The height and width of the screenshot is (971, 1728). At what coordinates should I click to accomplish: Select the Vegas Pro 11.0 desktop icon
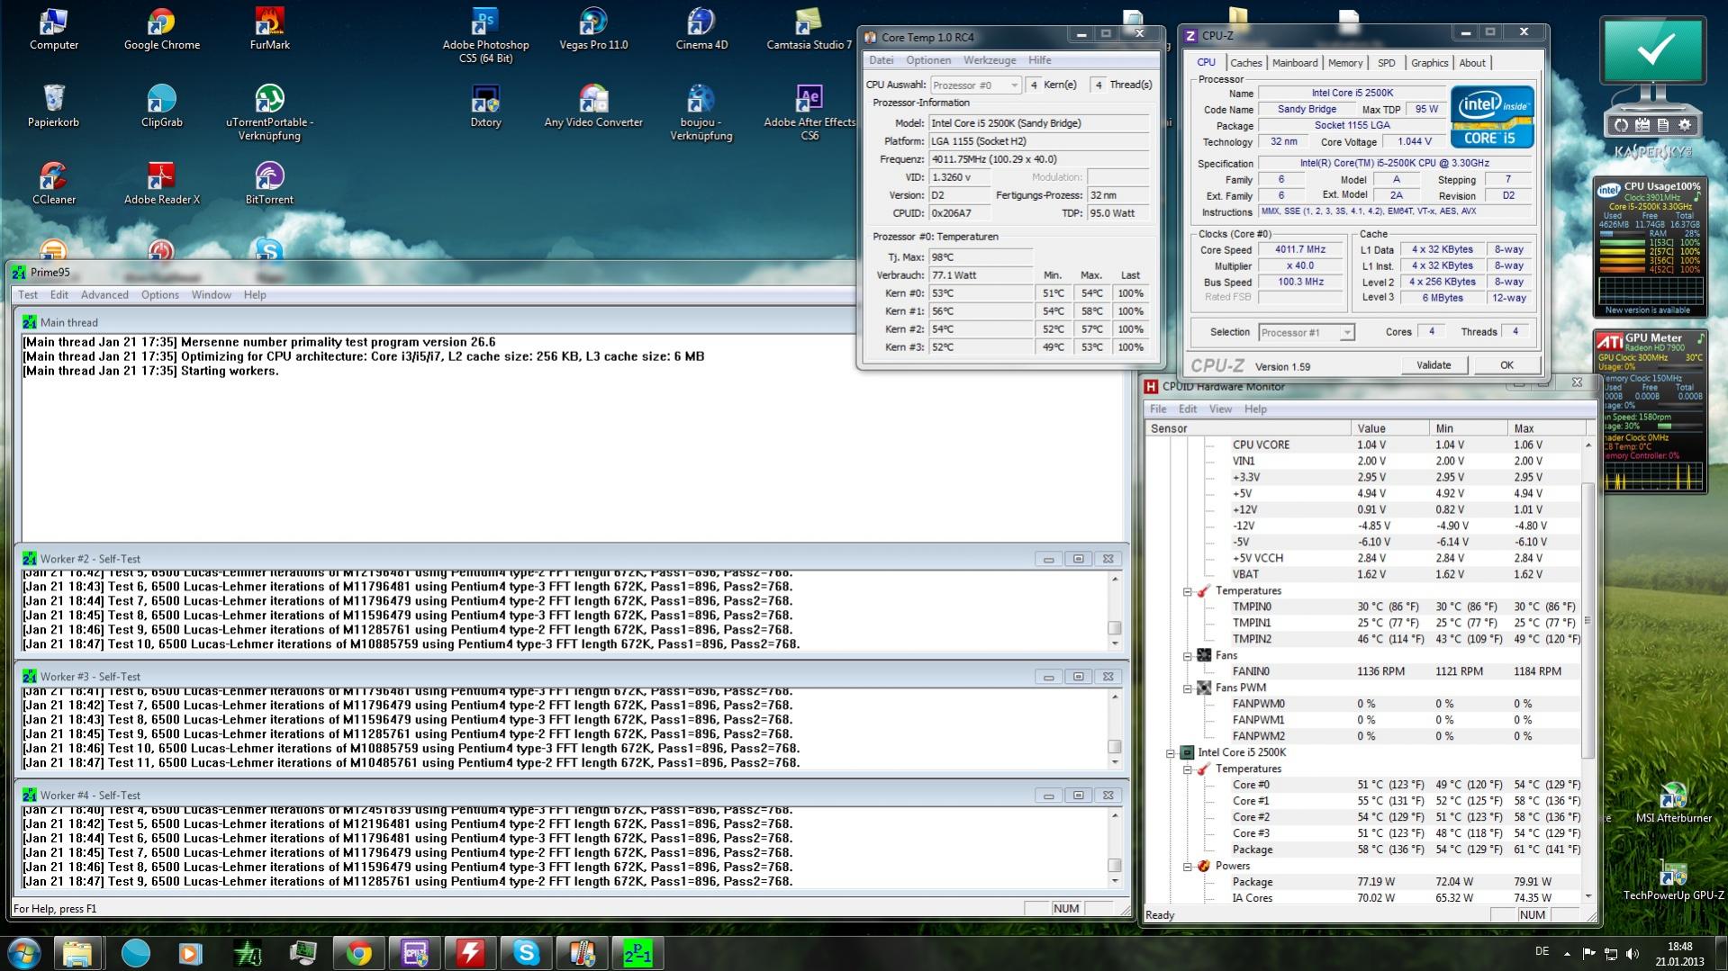[593, 29]
